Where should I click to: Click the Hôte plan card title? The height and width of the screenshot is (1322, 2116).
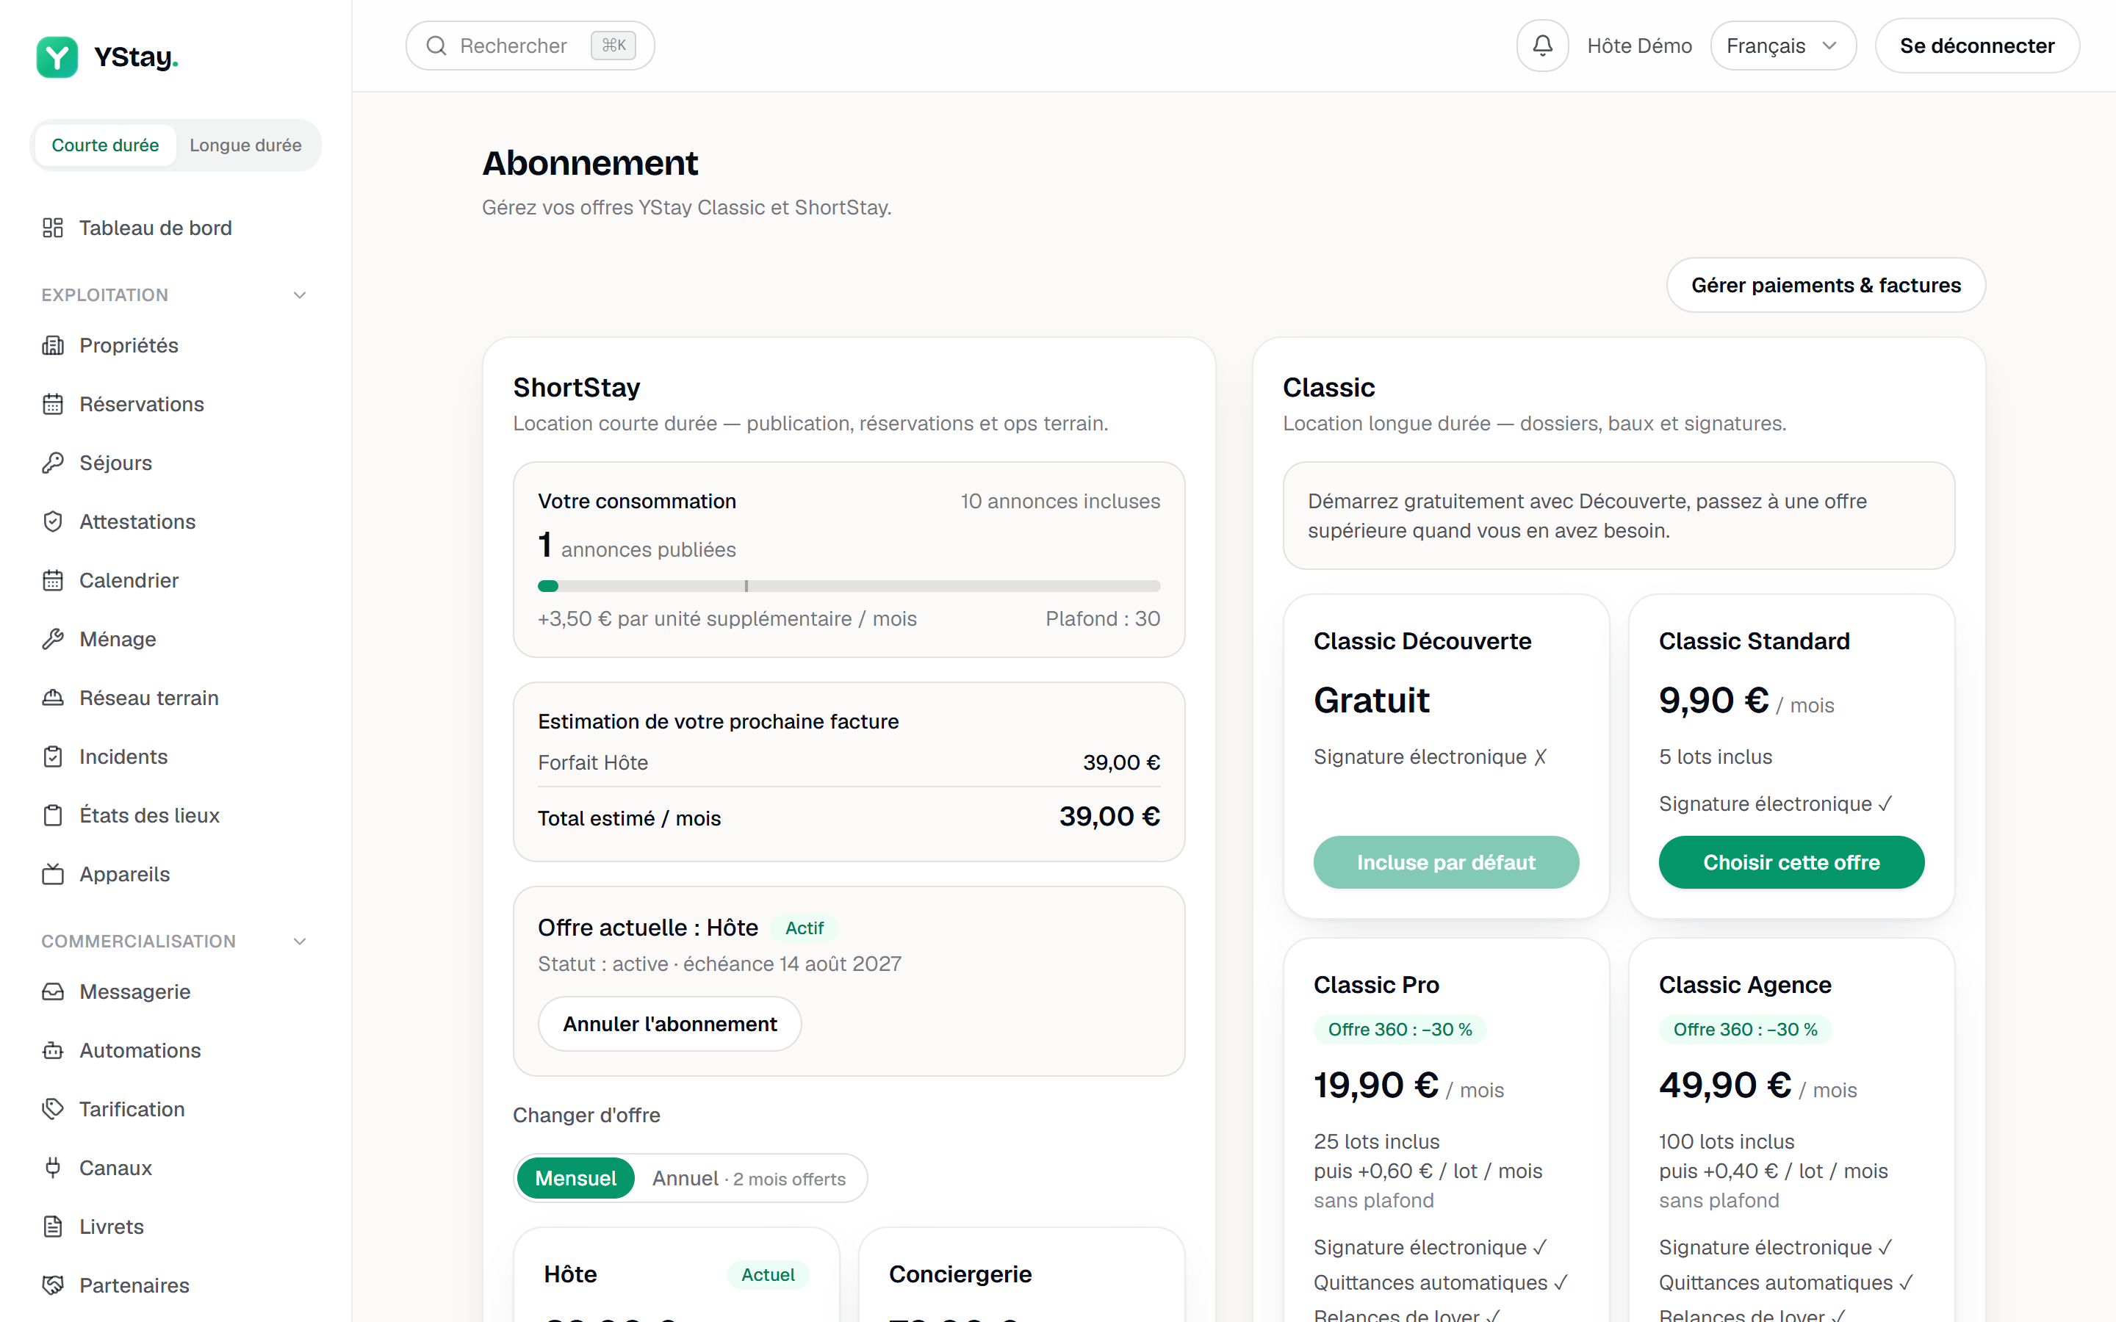(x=570, y=1274)
